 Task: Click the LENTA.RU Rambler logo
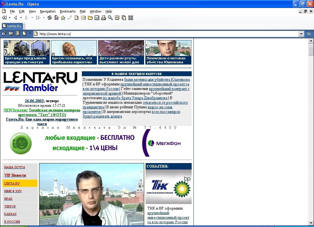40,81
